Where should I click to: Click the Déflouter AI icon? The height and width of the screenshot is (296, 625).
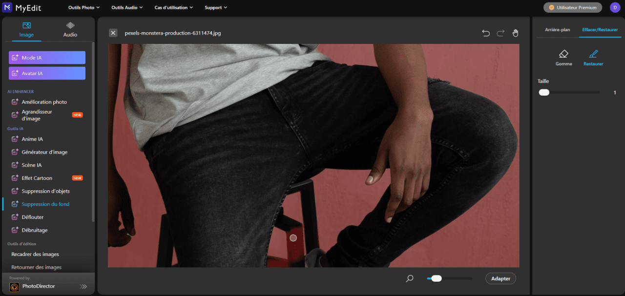[15, 217]
